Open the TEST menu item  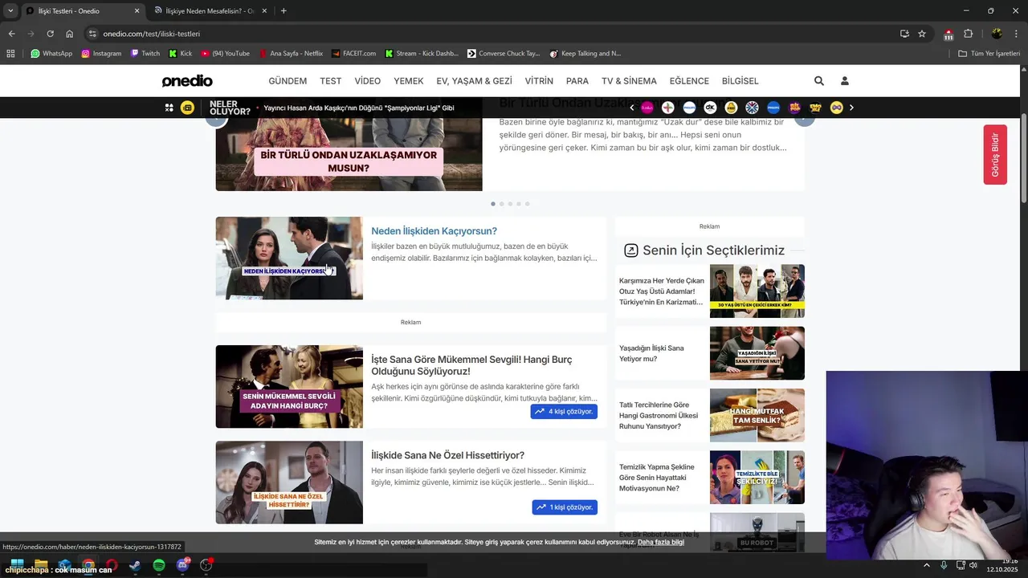tap(331, 81)
